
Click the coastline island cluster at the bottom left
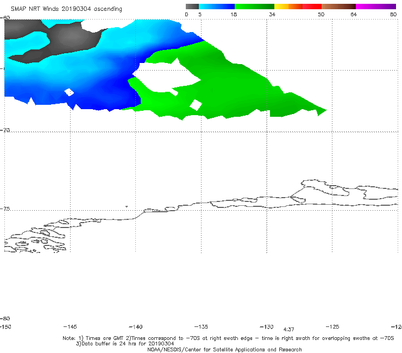point(36,239)
